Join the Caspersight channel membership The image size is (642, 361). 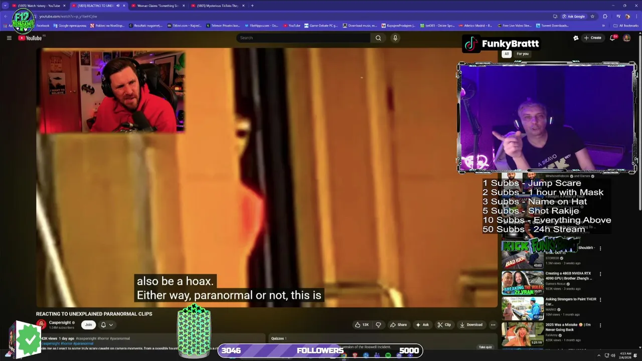click(88, 325)
